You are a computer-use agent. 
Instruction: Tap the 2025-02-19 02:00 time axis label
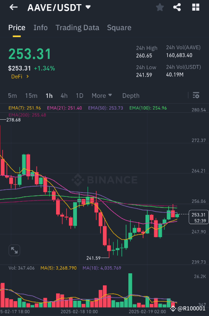click(x=147, y=311)
